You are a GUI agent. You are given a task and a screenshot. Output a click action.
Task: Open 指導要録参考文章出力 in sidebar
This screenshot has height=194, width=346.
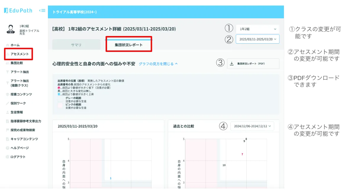pos(26,121)
